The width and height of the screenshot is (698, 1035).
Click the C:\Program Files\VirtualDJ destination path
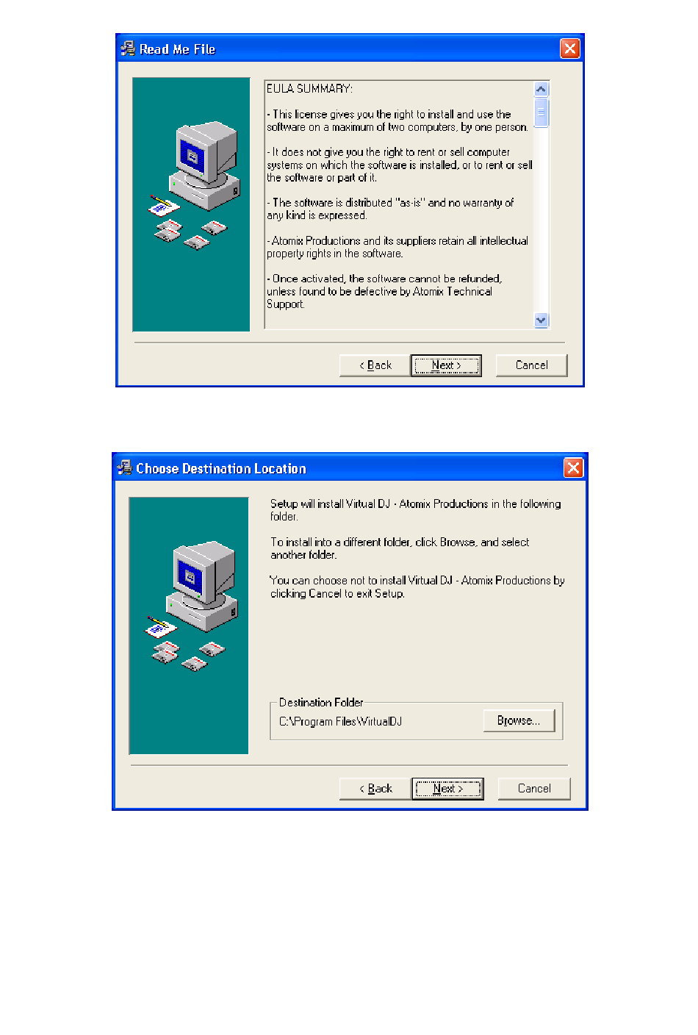[340, 722]
